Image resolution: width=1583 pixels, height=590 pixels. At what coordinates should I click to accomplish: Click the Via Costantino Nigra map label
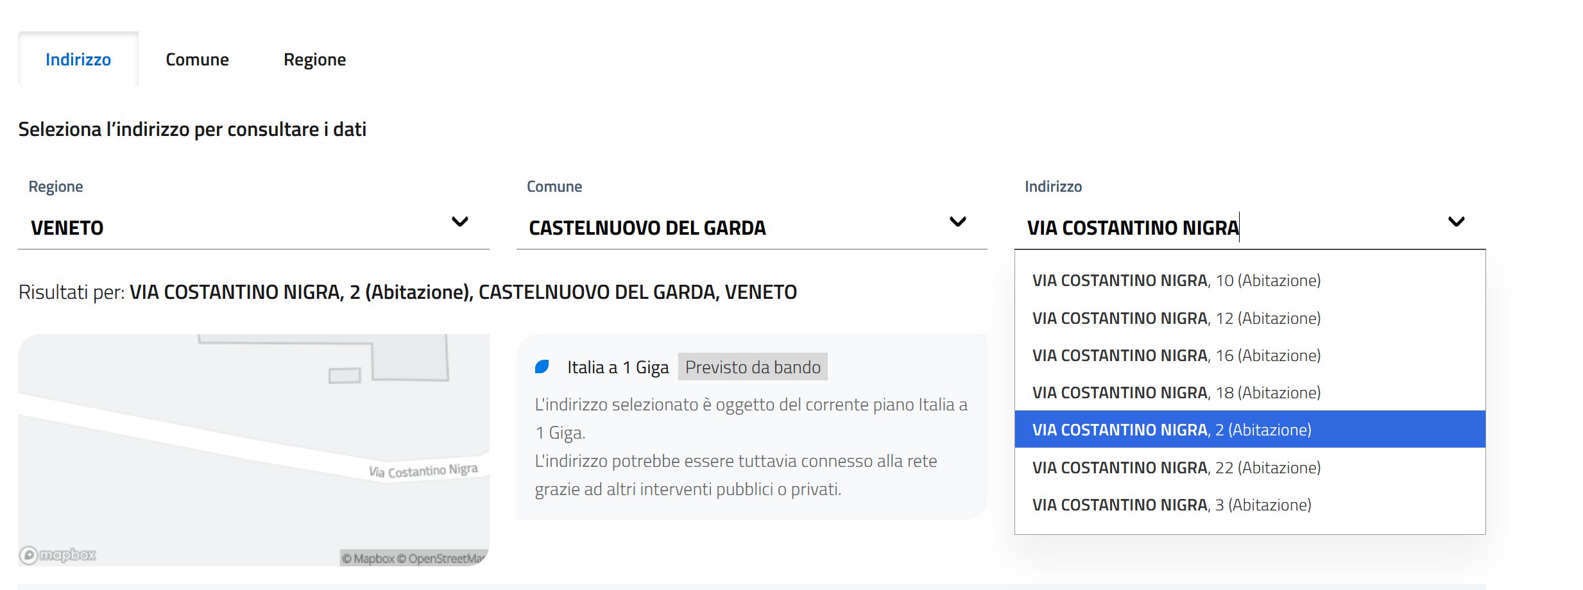pos(423,471)
